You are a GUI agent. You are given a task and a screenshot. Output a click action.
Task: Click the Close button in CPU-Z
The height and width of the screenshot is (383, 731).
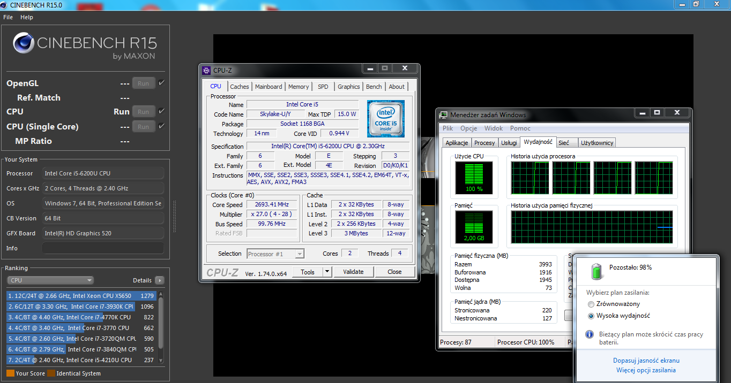(x=395, y=272)
